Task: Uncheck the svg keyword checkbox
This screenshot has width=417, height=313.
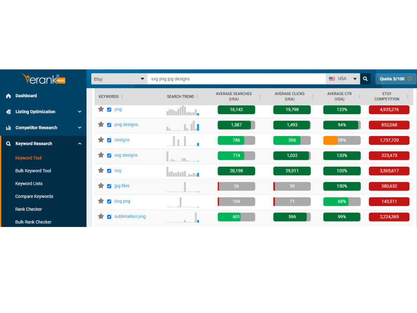Action: click(x=109, y=171)
